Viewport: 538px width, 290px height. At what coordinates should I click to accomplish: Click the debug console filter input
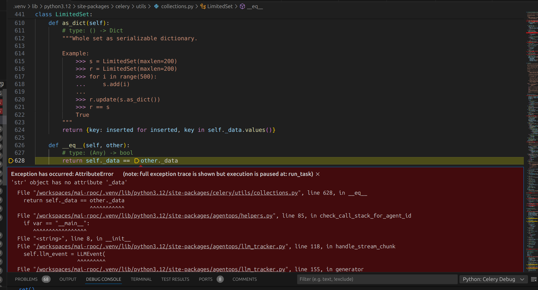[x=377, y=279]
